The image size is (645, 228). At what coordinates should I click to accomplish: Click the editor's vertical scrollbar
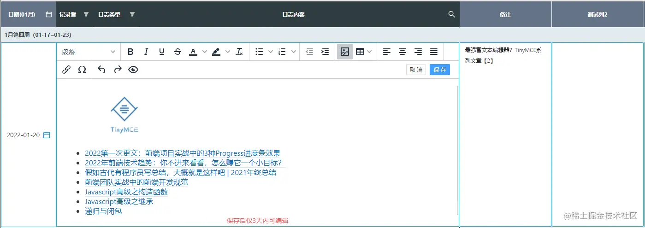tap(457, 150)
